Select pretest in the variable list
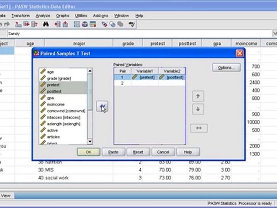277x208 pixels. pos(63,85)
